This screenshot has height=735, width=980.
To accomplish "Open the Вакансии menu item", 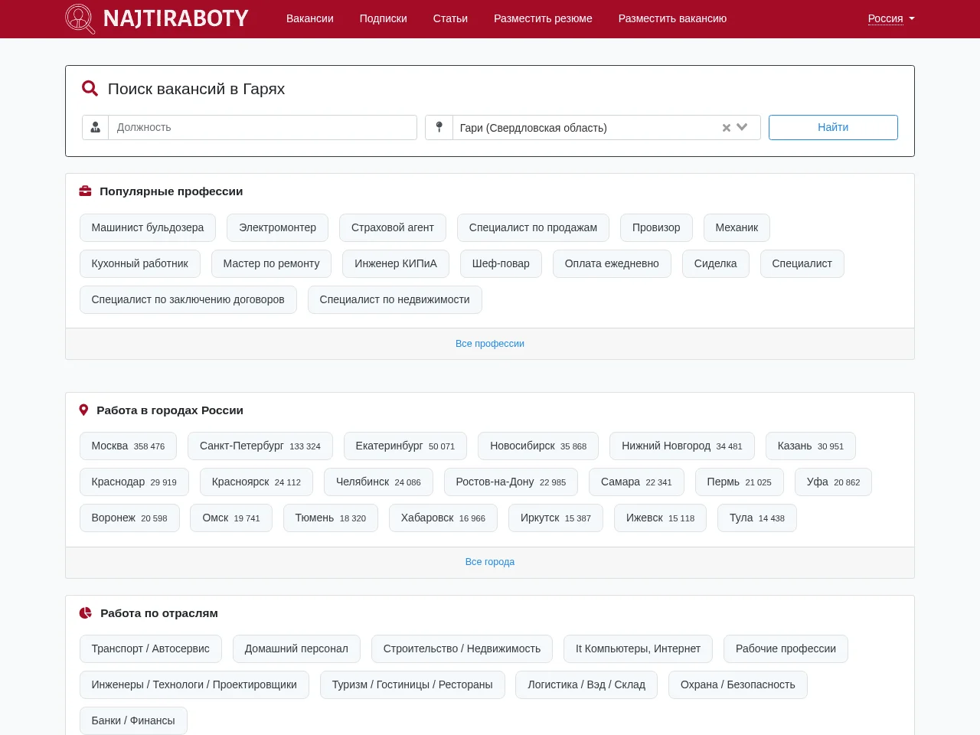I will click(310, 18).
